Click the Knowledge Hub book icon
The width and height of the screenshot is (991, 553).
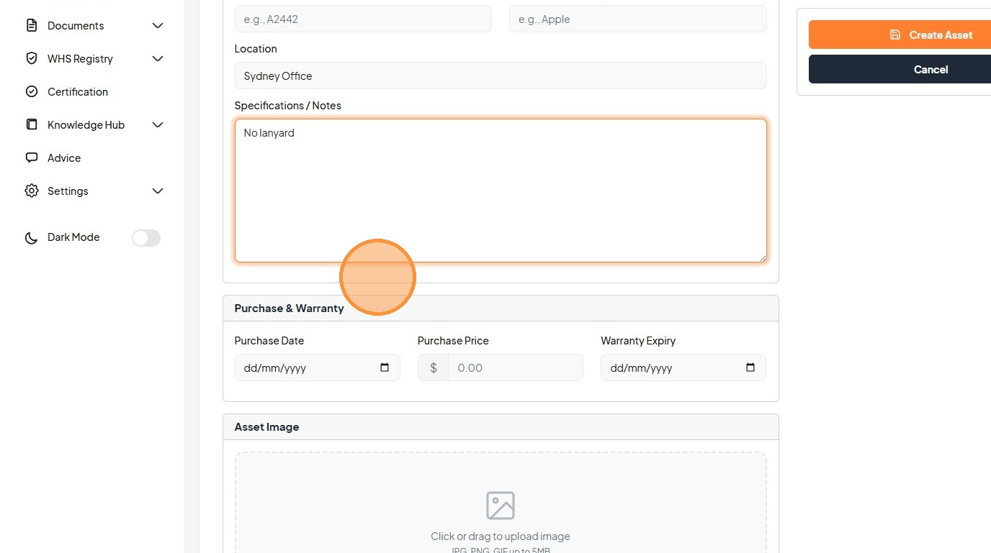[32, 125]
